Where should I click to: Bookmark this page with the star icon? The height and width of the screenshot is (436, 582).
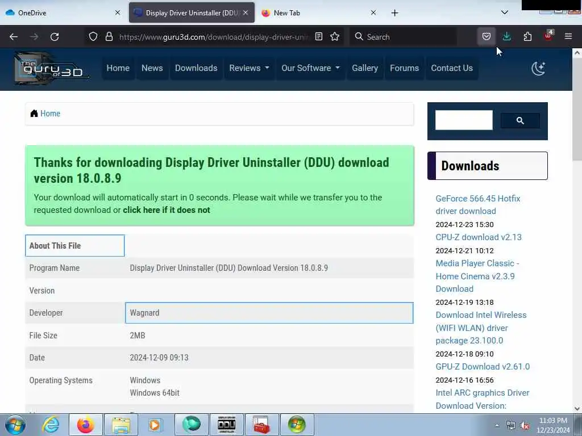tap(335, 36)
